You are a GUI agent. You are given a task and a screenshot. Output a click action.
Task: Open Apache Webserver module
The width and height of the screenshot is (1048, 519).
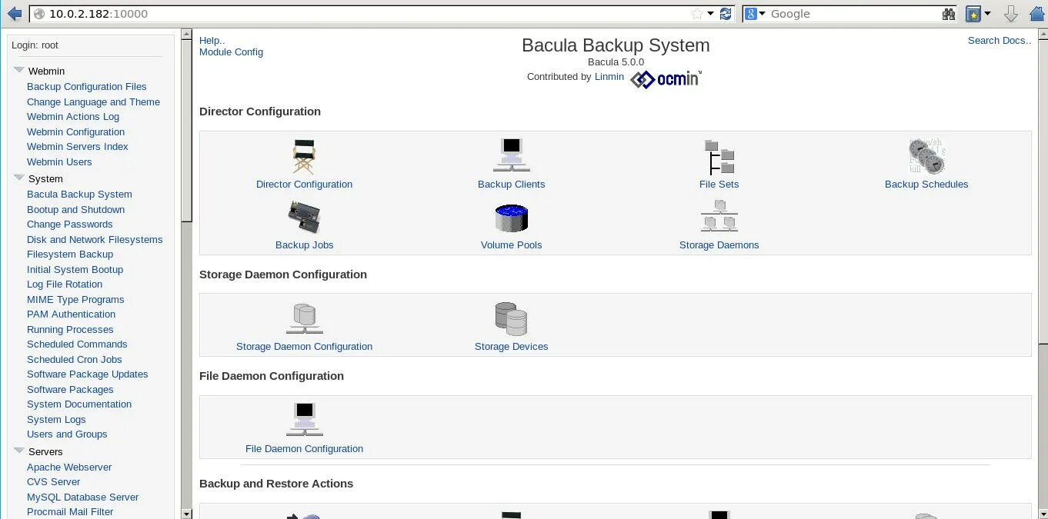point(69,467)
